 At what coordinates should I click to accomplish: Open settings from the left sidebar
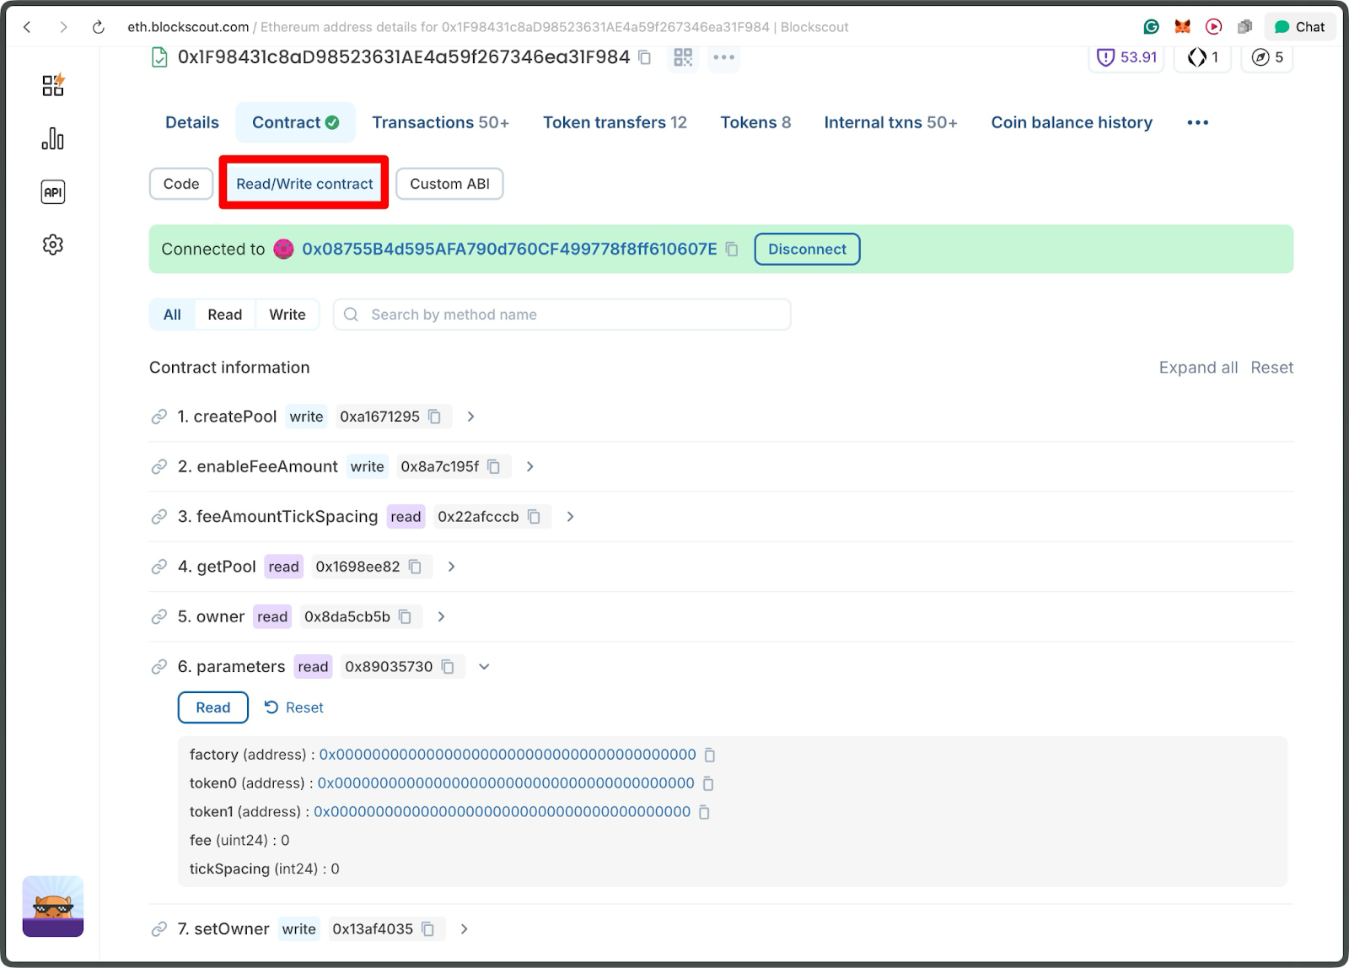(52, 244)
